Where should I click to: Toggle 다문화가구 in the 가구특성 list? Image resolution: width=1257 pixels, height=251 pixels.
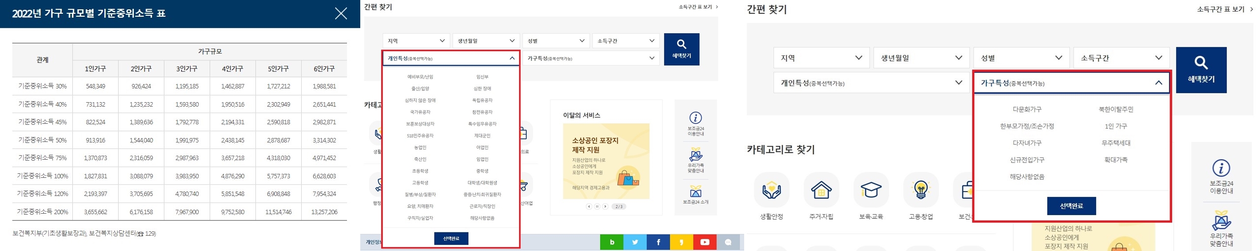point(1027,110)
